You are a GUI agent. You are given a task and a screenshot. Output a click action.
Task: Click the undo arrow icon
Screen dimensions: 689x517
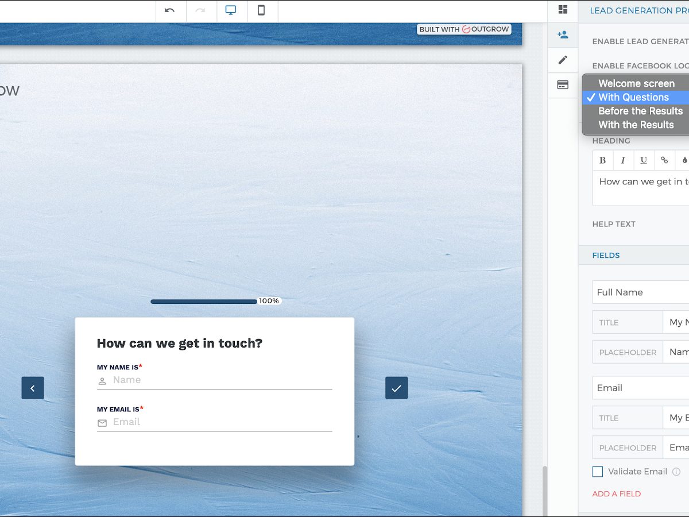click(x=169, y=10)
